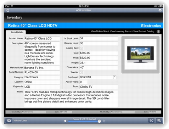Image resolution: width=169 pixels, height=129 pixels.
Task: Tap the Record Detail label
Action: (x=21, y=120)
